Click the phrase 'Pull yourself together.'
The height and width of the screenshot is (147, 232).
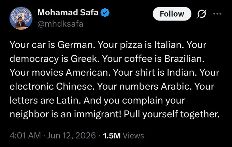[x=172, y=114]
